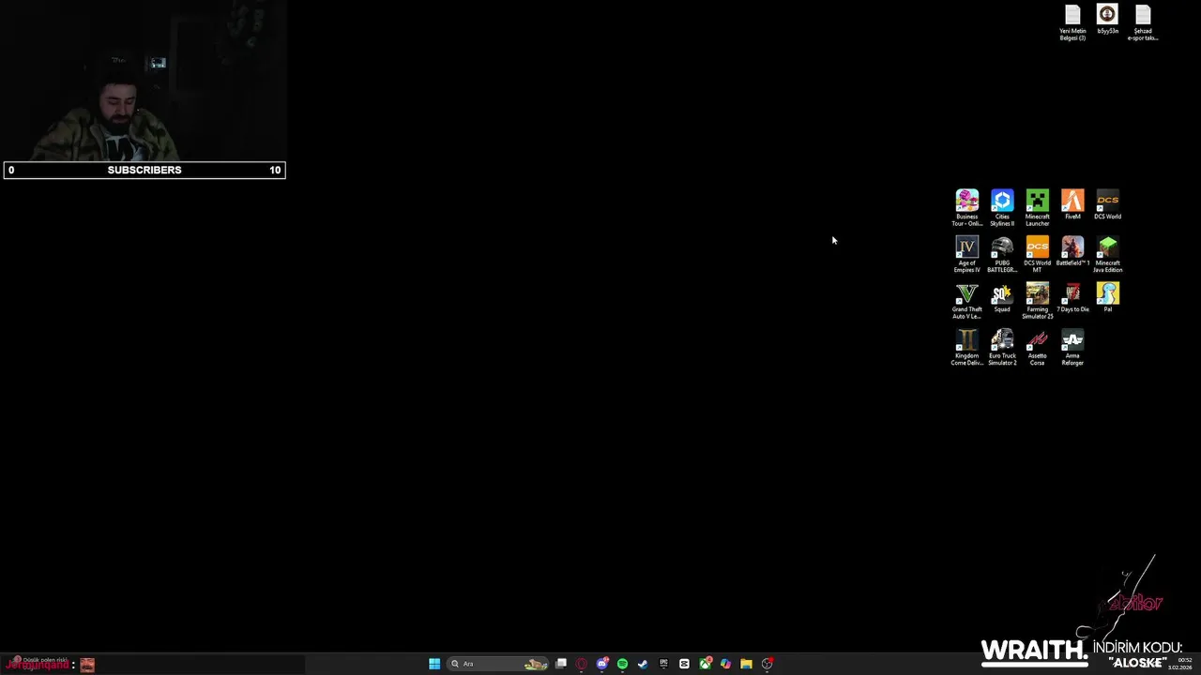The image size is (1201, 675).
Task: Select the Şehzad e-spor text file
Action: (1142, 22)
